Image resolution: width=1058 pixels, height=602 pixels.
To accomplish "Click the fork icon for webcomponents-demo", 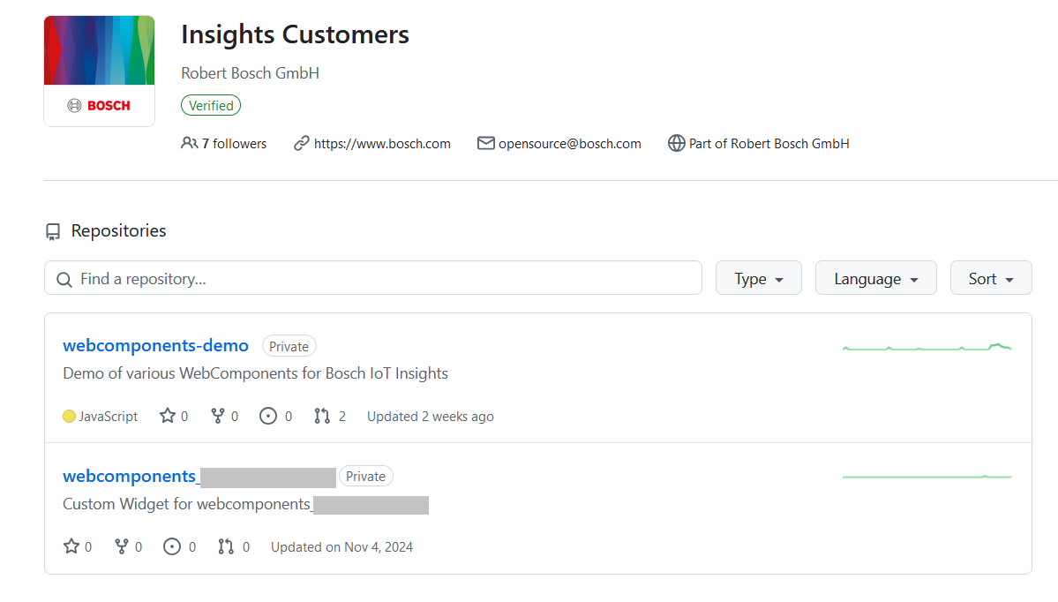I will [218, 416].
